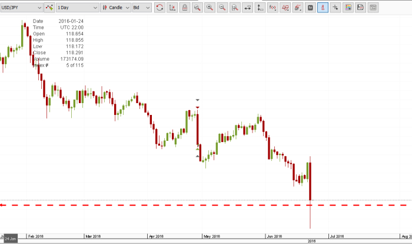412x244 pixels.
Task: Click the Close value 118.291
Action: tap(75, 52)
